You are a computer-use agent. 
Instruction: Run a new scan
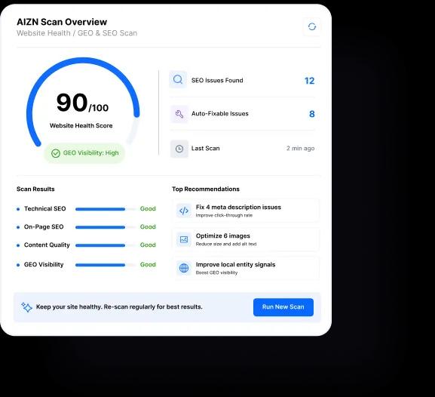click(283, 307)
